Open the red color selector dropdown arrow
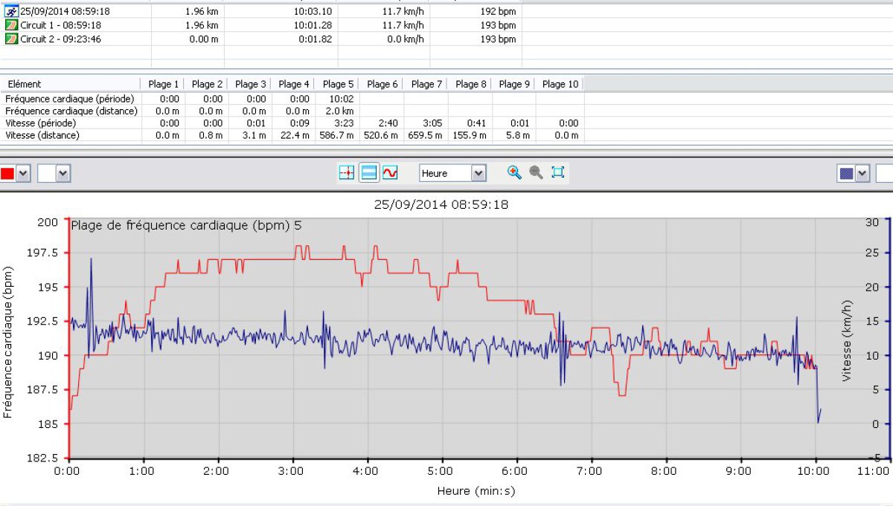 [x=23, y=174]
